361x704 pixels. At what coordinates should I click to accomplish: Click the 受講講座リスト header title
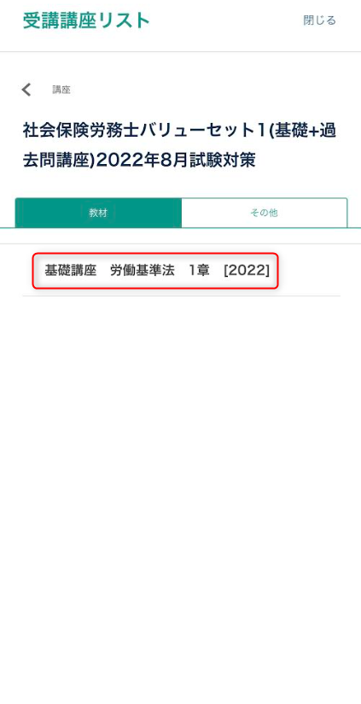(86, 21)
